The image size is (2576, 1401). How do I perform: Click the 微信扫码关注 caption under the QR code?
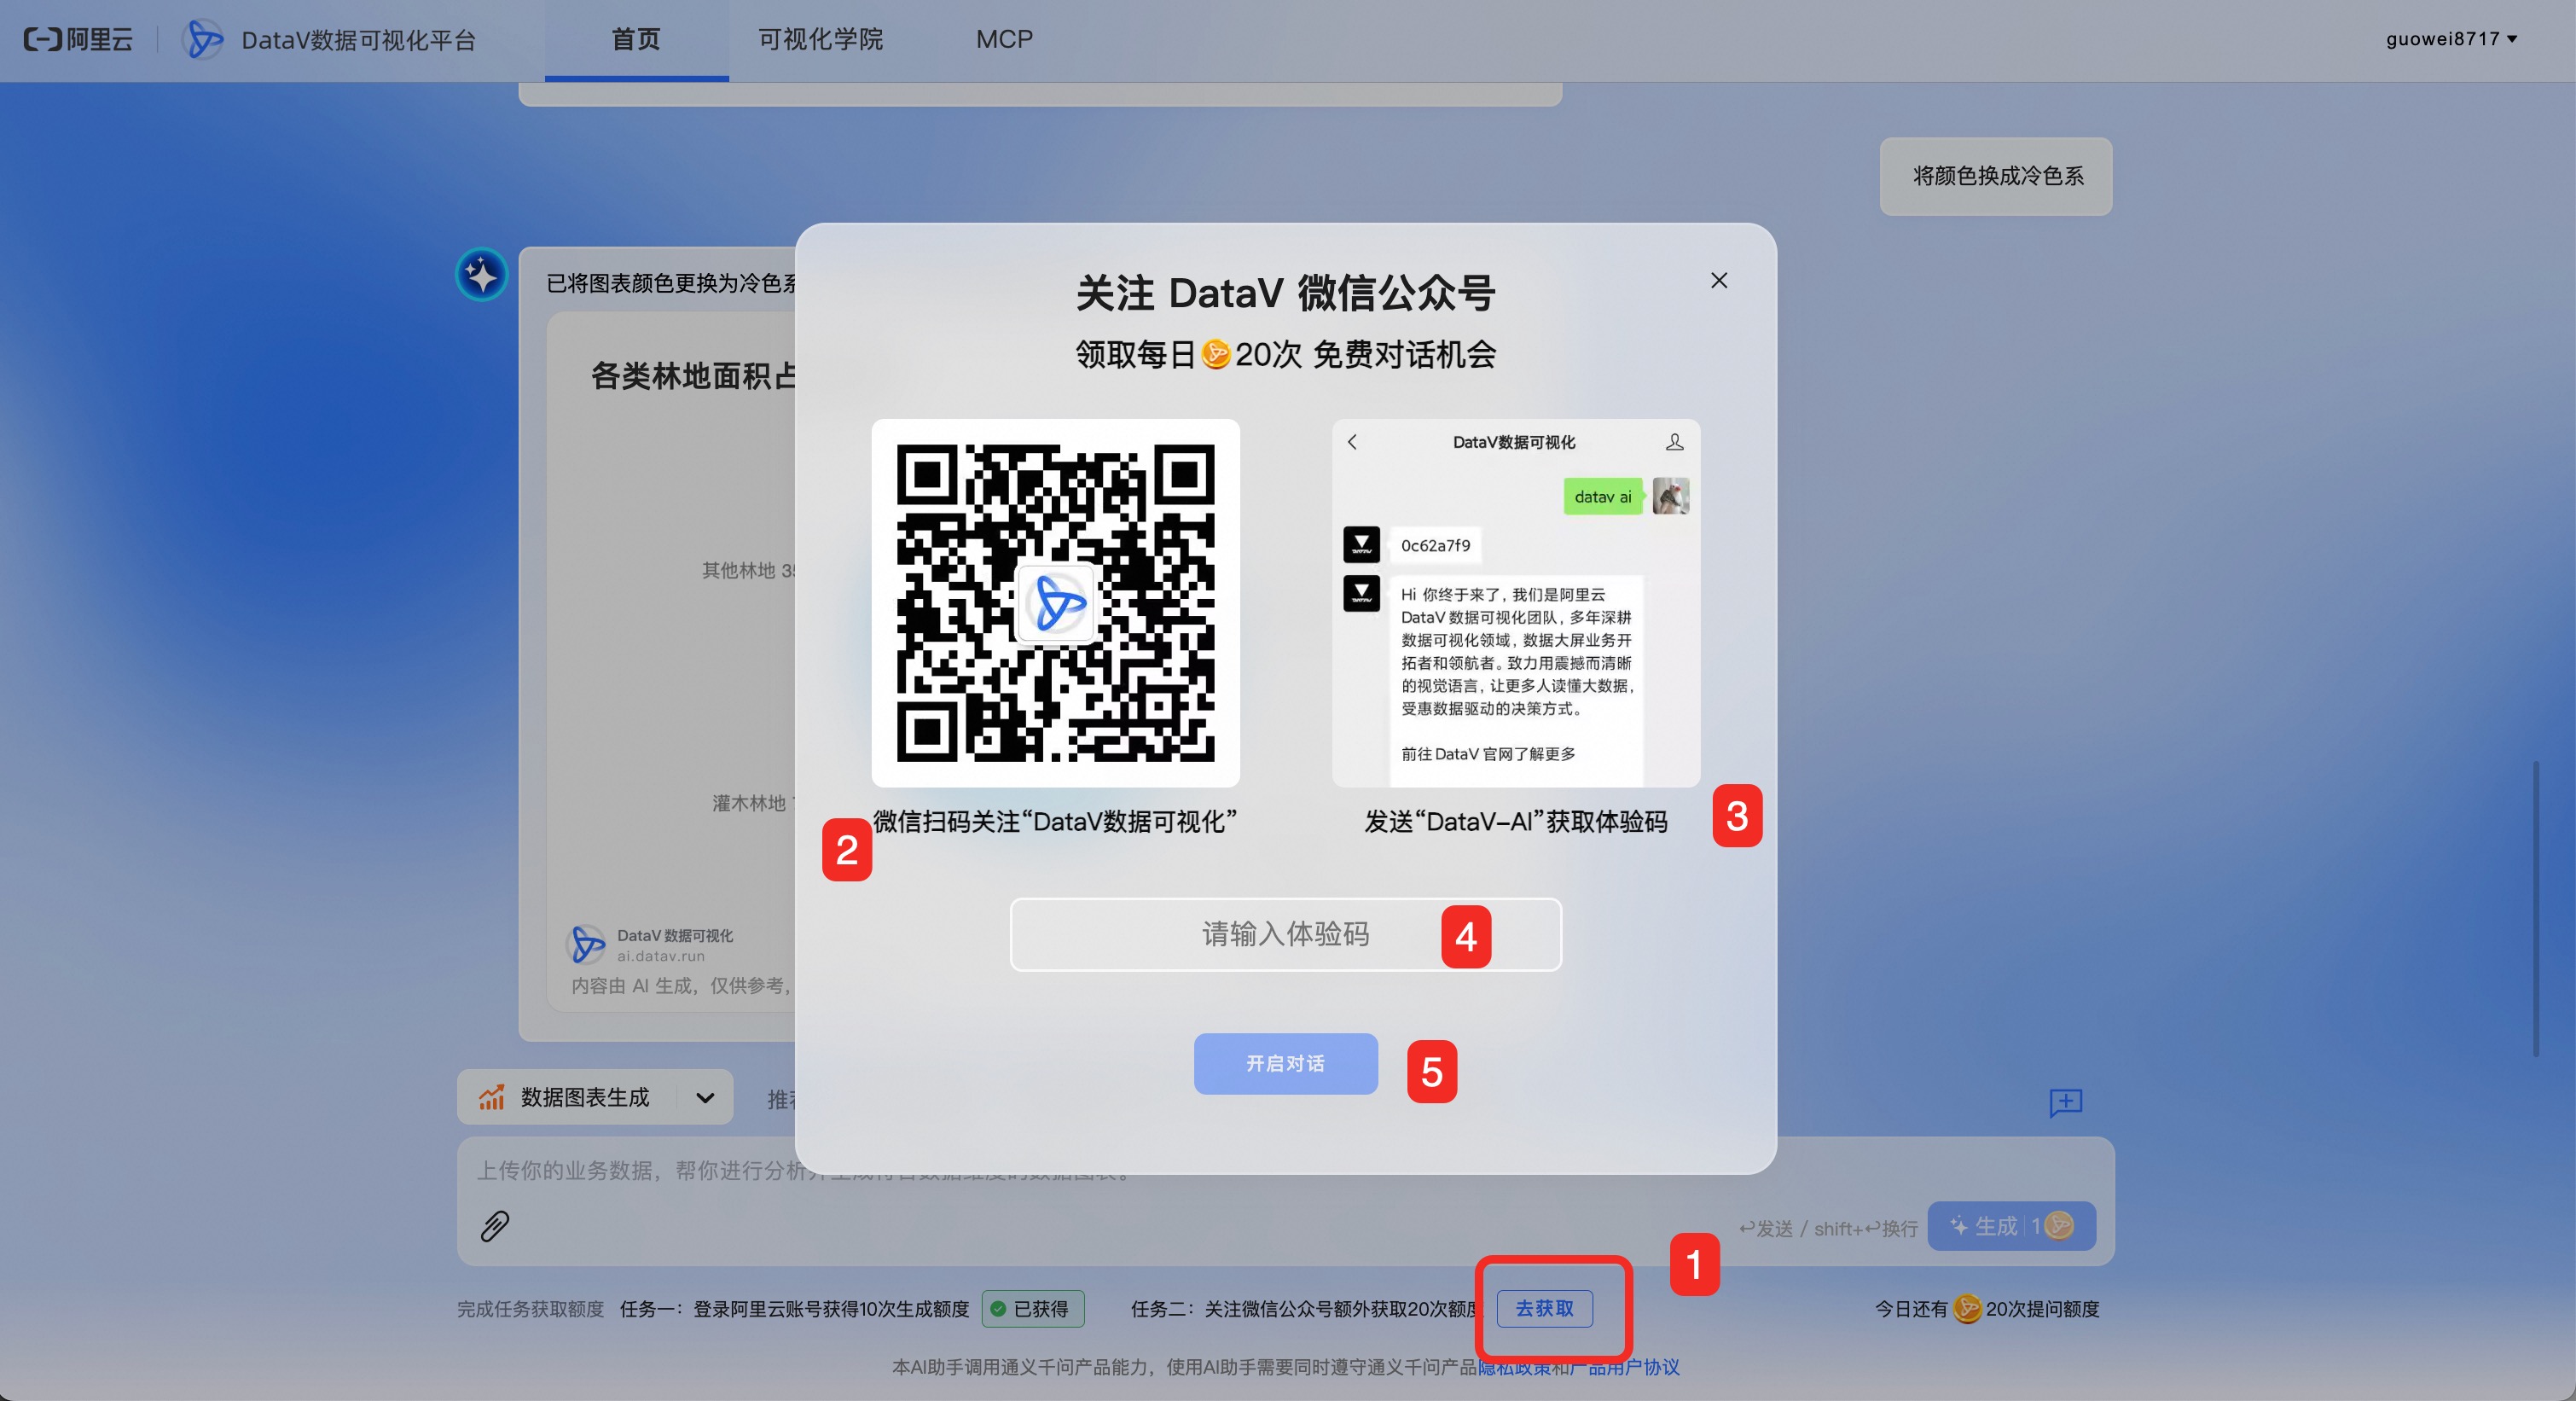[x=1055, y=821]
